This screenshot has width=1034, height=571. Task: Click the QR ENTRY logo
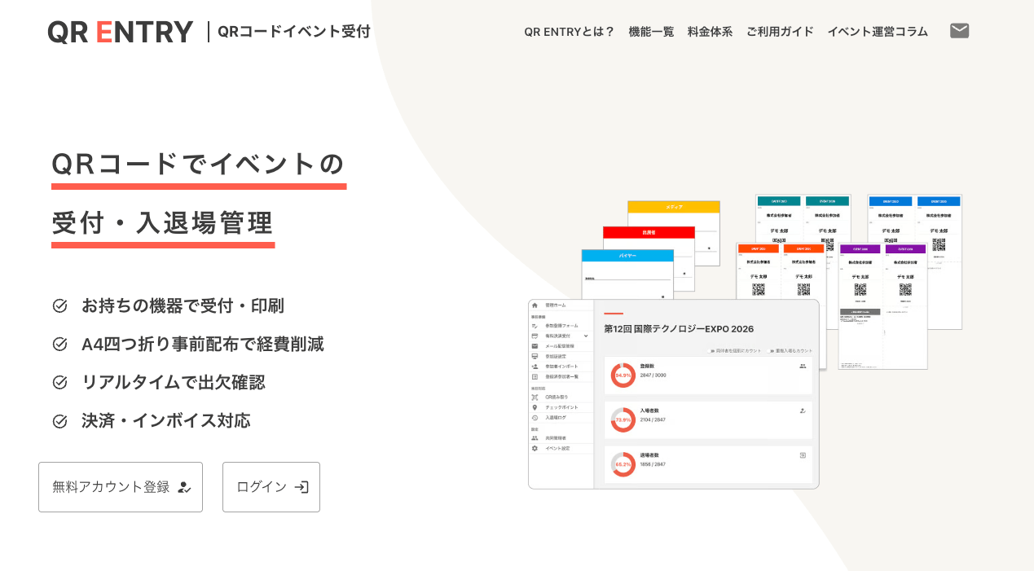click(x=121, y=32)
